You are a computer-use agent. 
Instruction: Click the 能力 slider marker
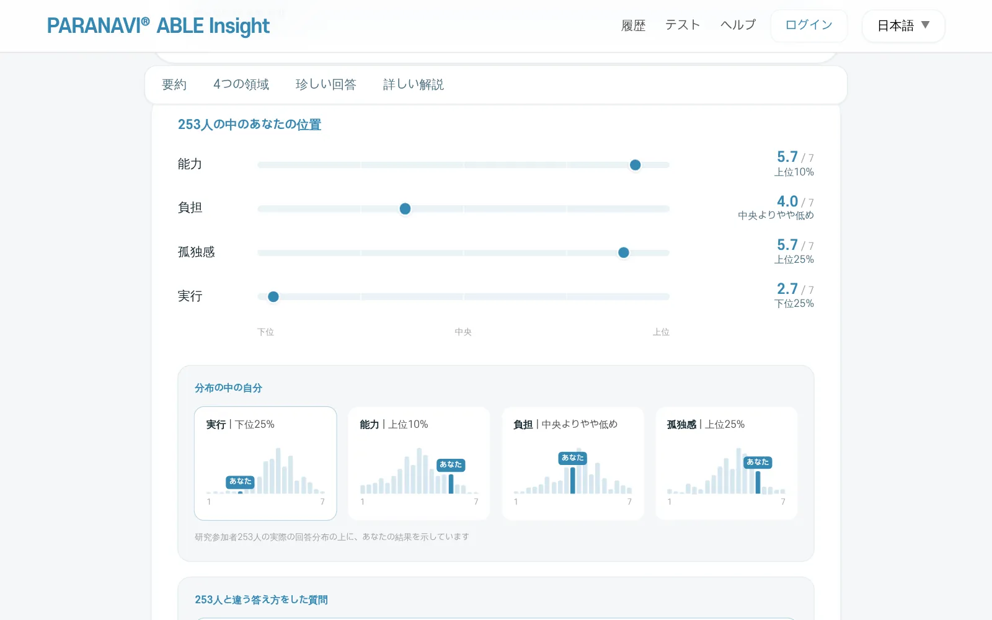[635, 165]
